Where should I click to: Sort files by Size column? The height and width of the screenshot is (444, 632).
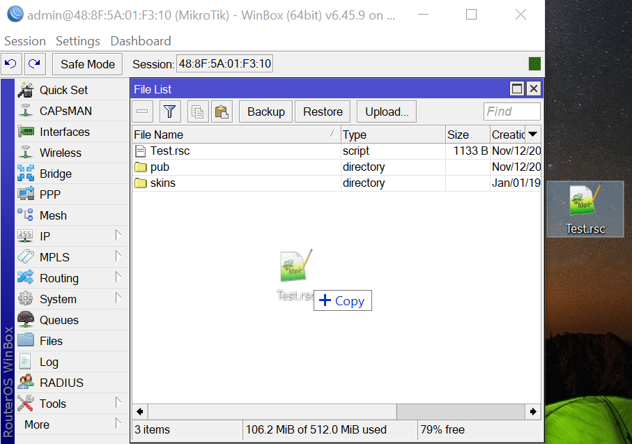468,135
